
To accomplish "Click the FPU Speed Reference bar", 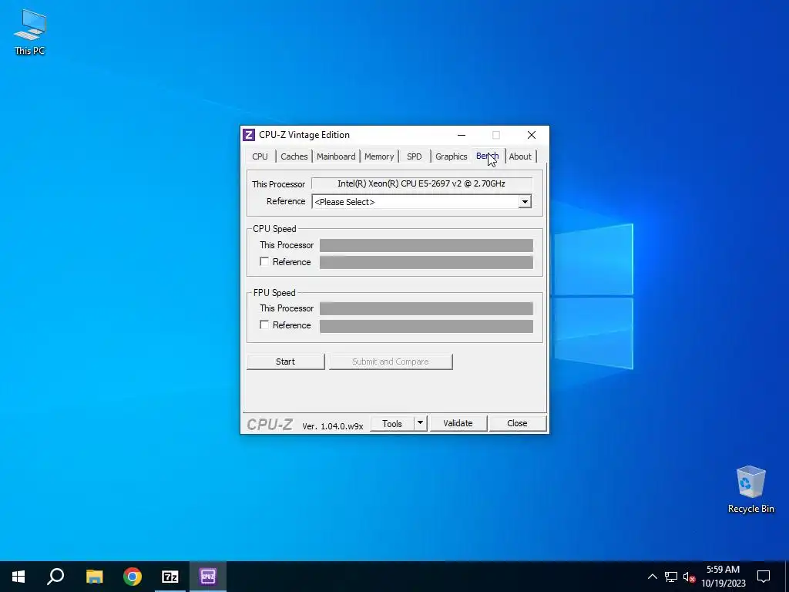I will coord(426,326).
